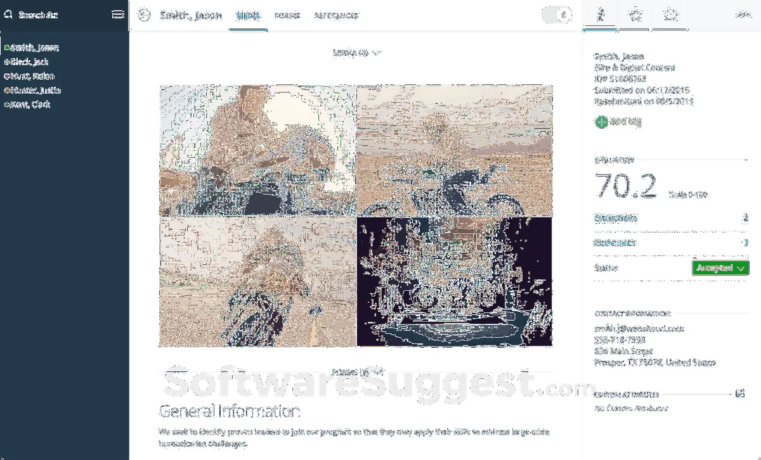Edit custom attributes pencil icon
The height and width of the screenshot is (460, 761).
pyautogui.click(x=739, y=393)
